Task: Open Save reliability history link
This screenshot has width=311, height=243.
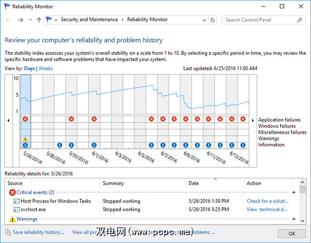Action: pyautogui.click(x=38, y=232)
